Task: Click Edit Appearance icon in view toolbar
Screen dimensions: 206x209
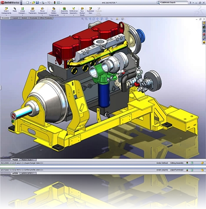Action: (x=112, y=19)
